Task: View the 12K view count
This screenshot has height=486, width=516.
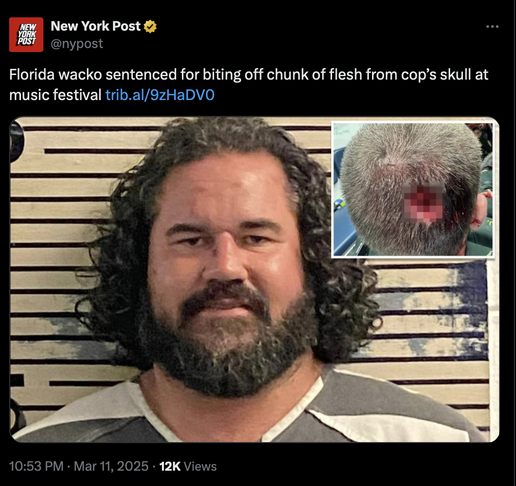Action: coord(170,466)
